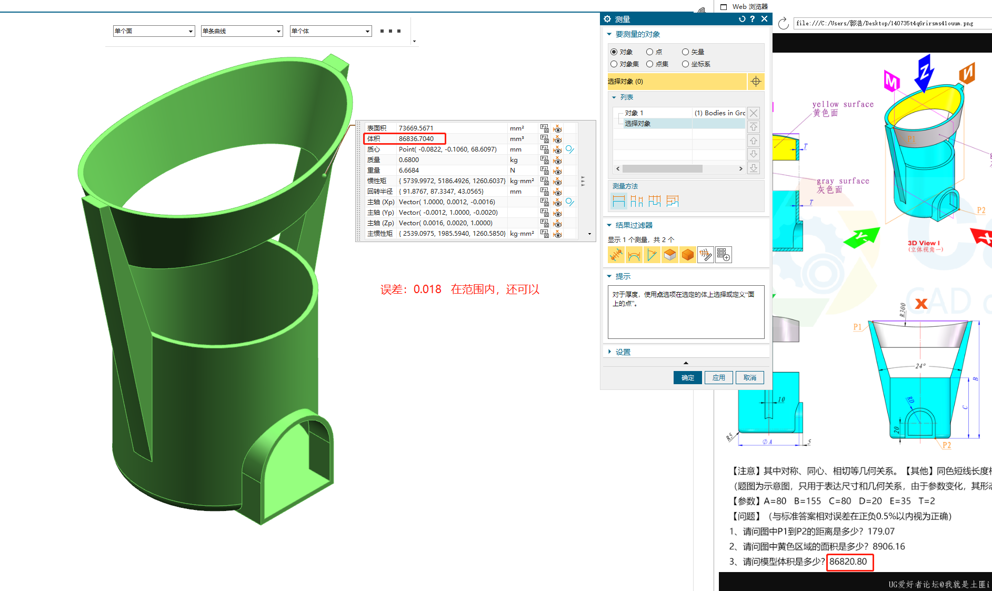Select the fourth measurement method icon
The image size is (992, 591).
coord(673,201)
